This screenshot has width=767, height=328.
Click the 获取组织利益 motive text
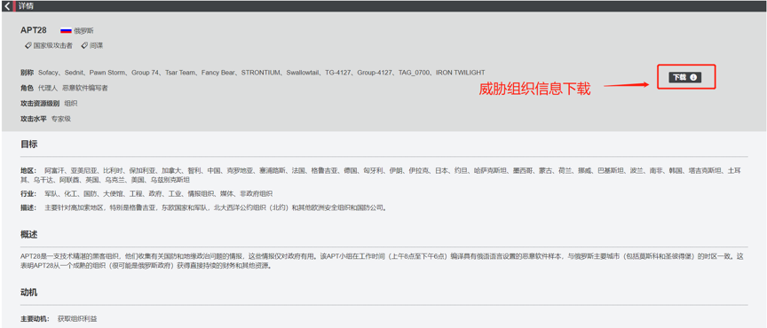pos(77,319)
